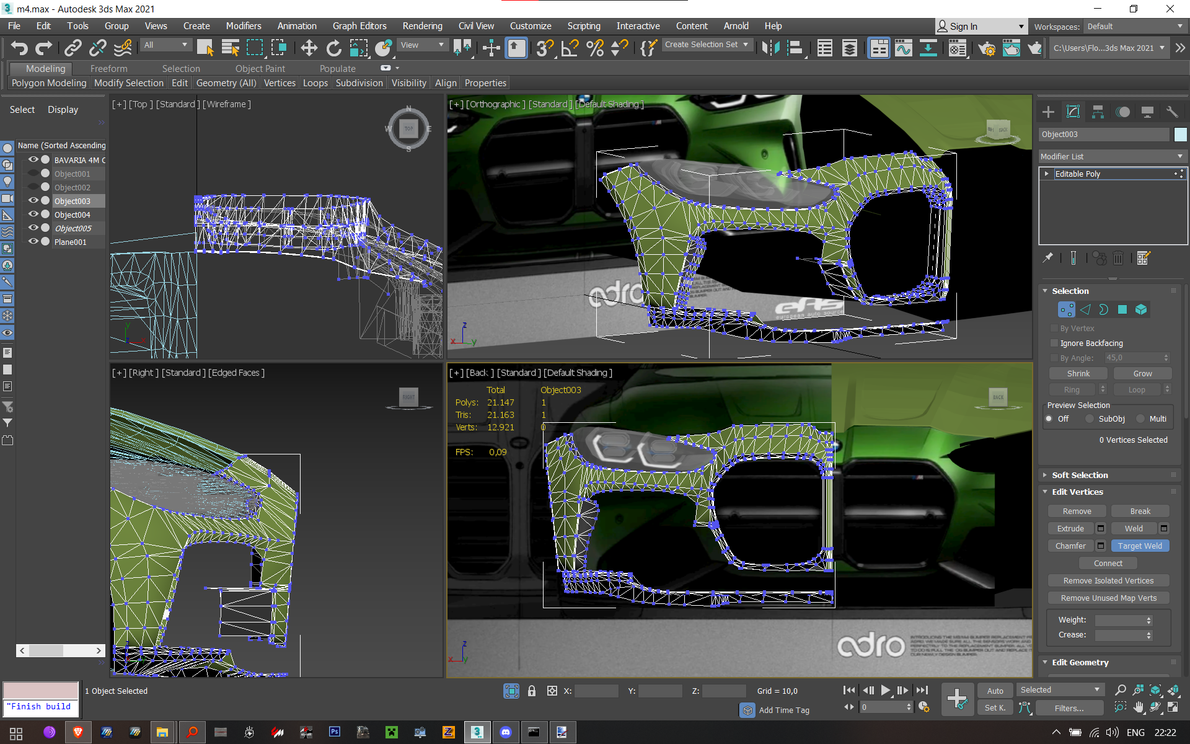Open the Graph Editors menu
1190x744 pixels.
359,26
